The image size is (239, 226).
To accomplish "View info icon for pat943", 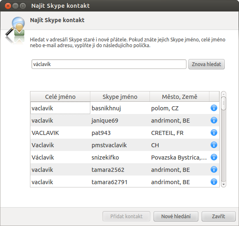I will point(214,132).
